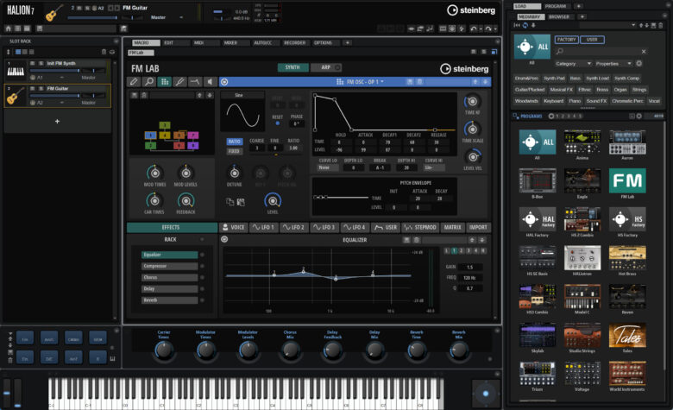Open the Properties filter dropdown
The image size is (673, 410).
(x=613, y=64)
